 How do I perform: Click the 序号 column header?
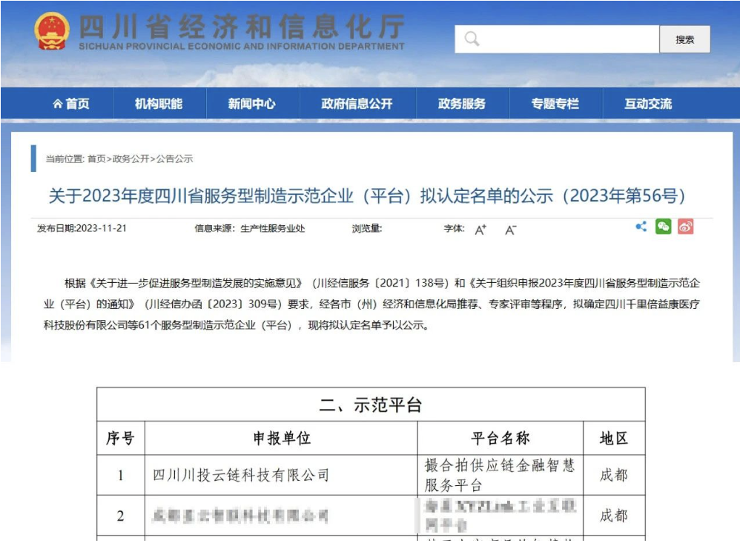point(120,438)
